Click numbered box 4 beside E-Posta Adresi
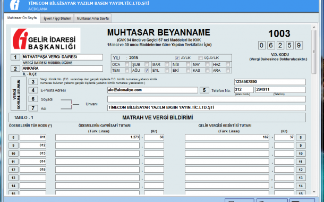 click(x=33, y=90)
